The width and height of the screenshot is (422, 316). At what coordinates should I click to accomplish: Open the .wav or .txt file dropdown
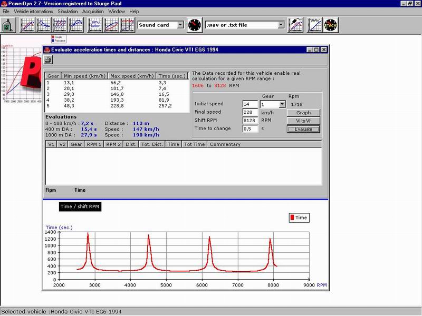[281, 25]
